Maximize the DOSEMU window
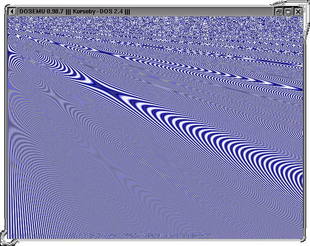310x246 pixels. point(288,12)
